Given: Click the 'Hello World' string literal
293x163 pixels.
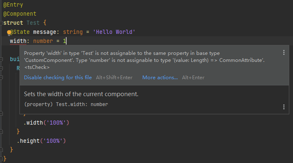Looking at the screenshot, I should [x=114, y=32].
